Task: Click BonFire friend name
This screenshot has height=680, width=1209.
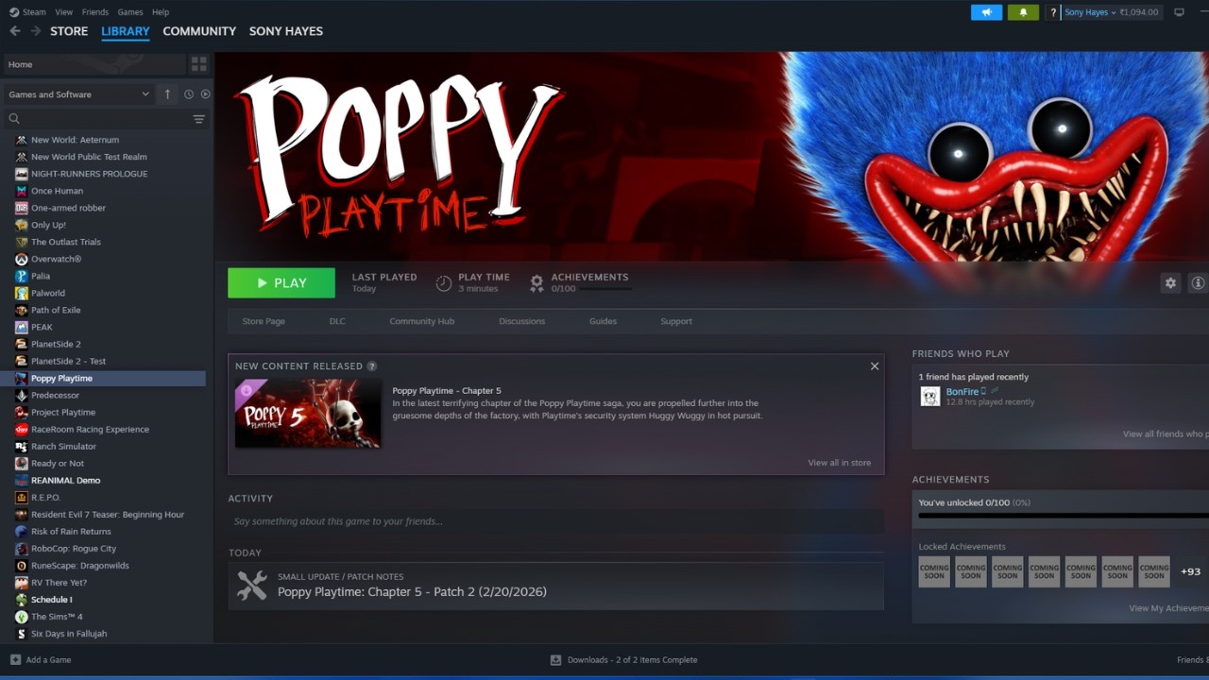Action: coord(962,391)
